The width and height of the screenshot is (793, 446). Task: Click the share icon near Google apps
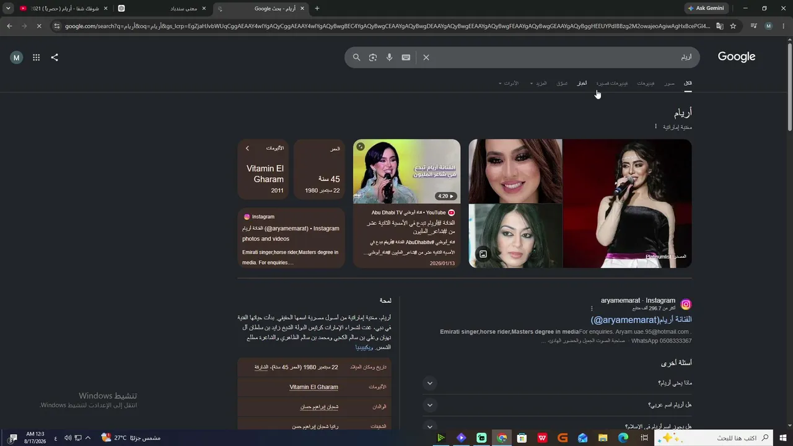pos(55,58)
